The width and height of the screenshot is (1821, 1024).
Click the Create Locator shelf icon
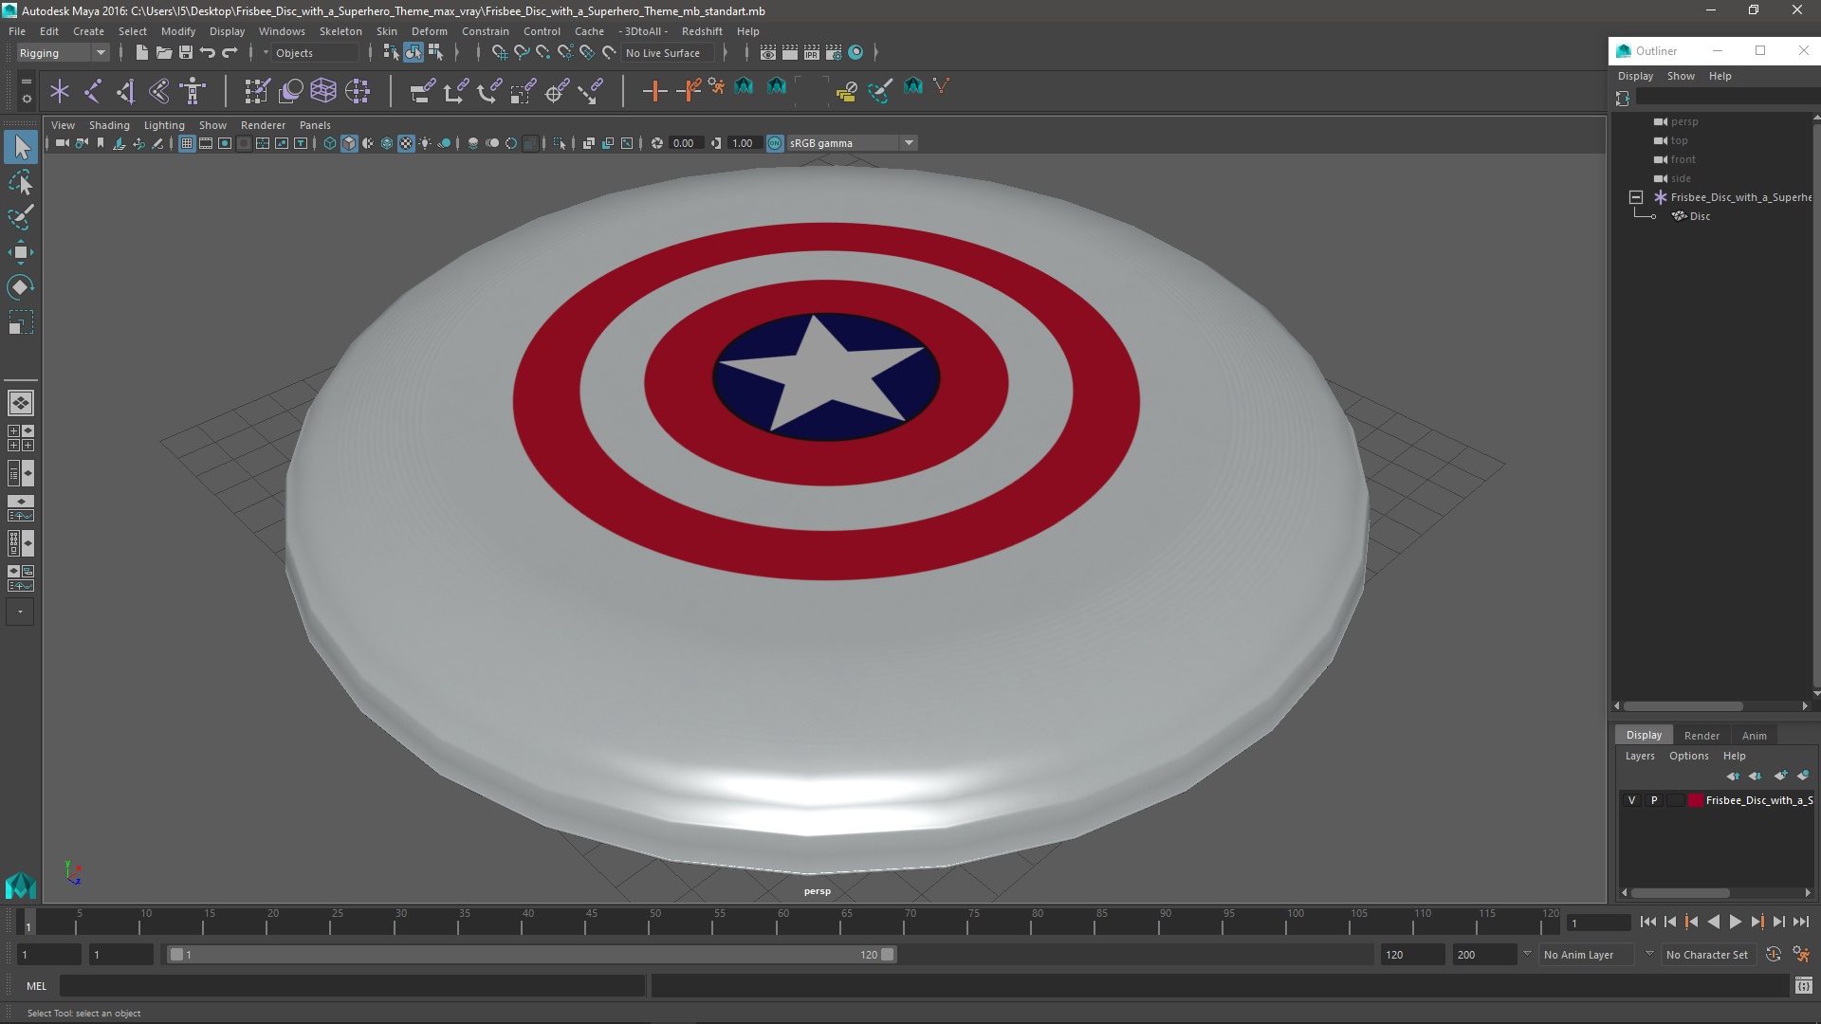60,91
